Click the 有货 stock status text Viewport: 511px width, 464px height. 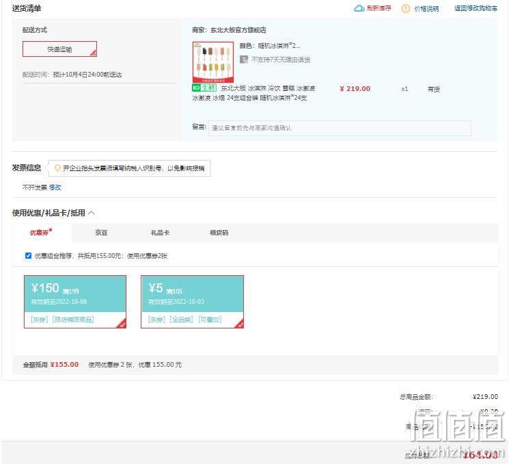tap(433, 89)
